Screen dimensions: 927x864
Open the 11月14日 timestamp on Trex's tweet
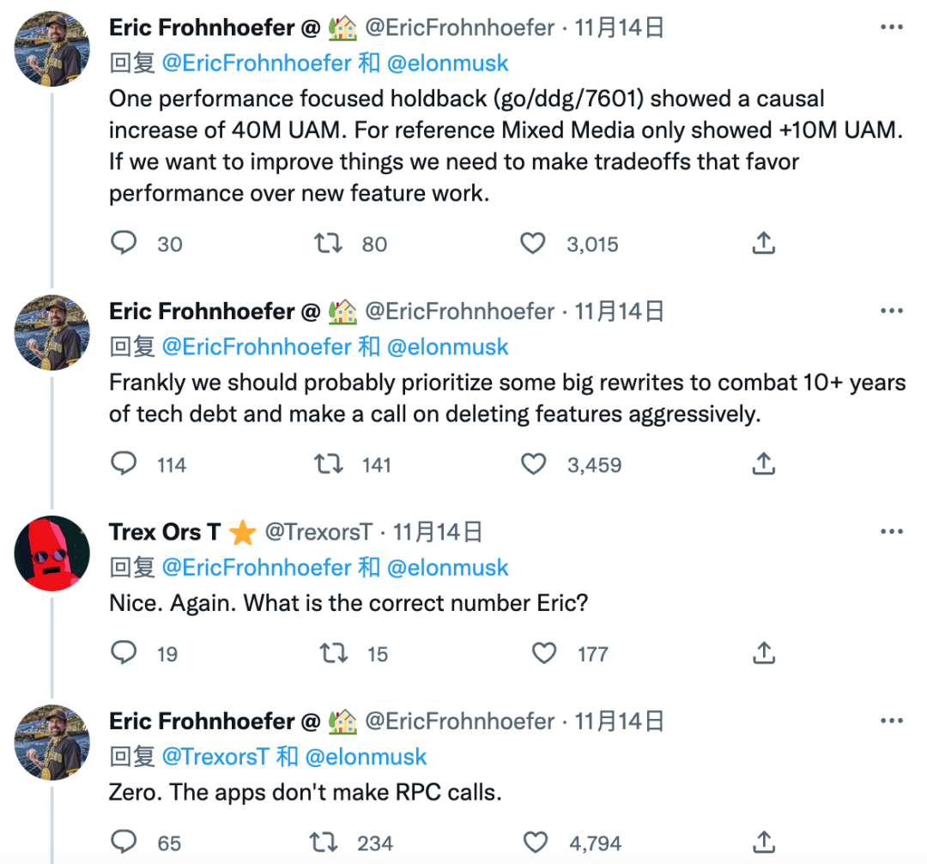438,532
